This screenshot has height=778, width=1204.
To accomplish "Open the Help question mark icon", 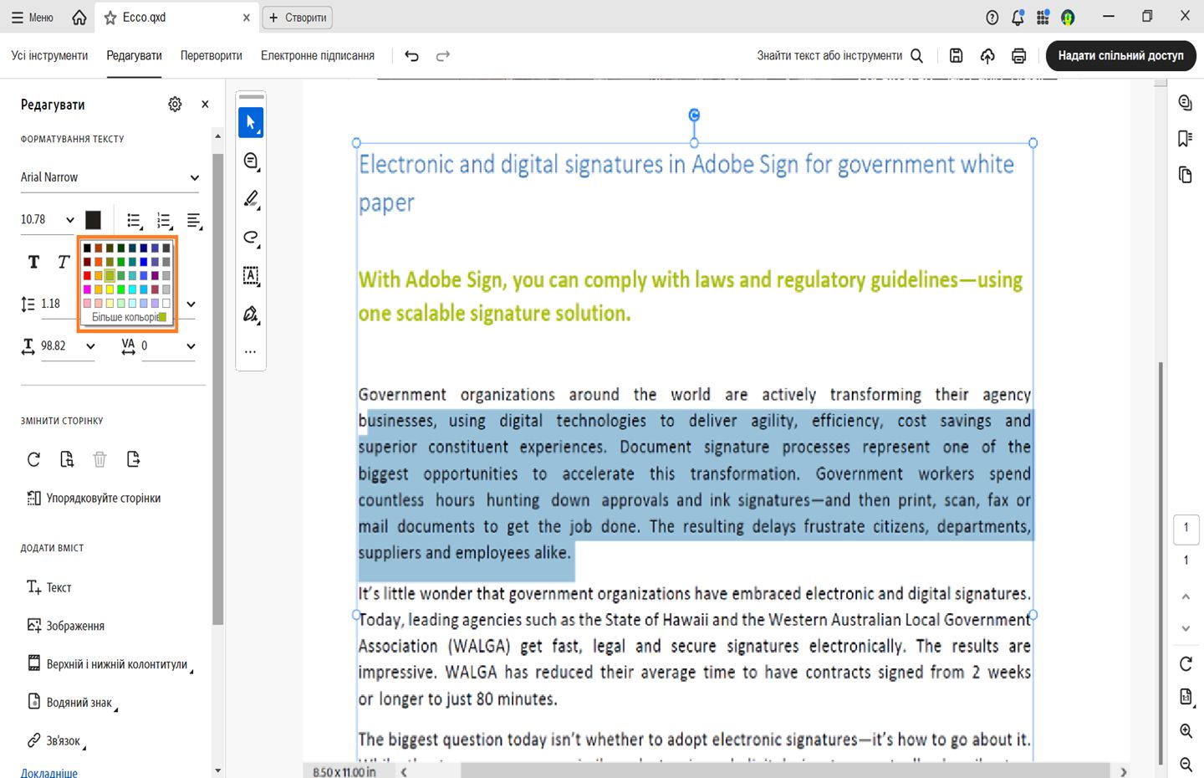I will pos(992,18).
